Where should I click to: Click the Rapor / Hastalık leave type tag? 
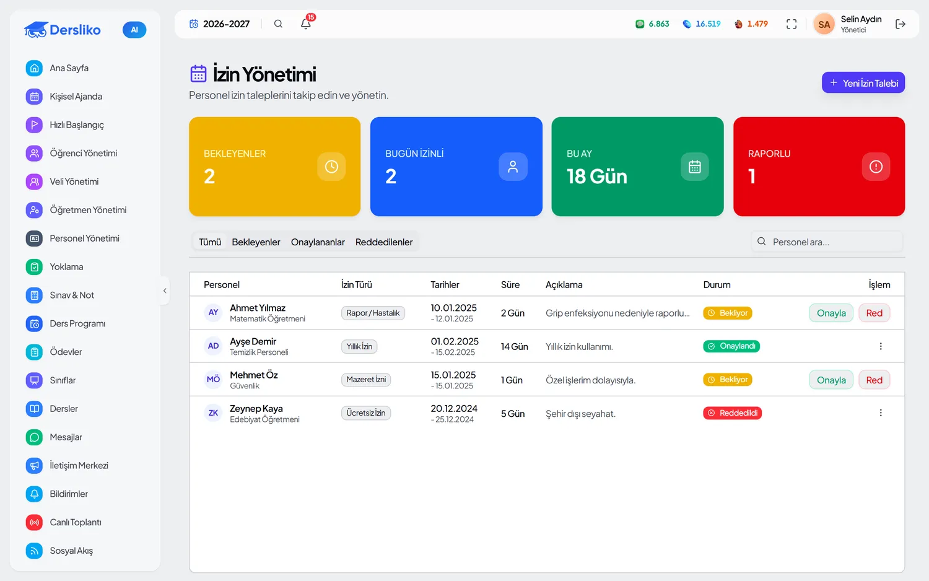coord(373,313)
